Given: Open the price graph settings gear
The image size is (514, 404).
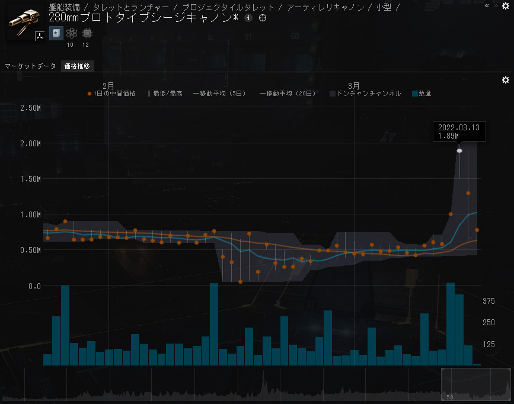Looking at the screenshot, I should point(506,80).
